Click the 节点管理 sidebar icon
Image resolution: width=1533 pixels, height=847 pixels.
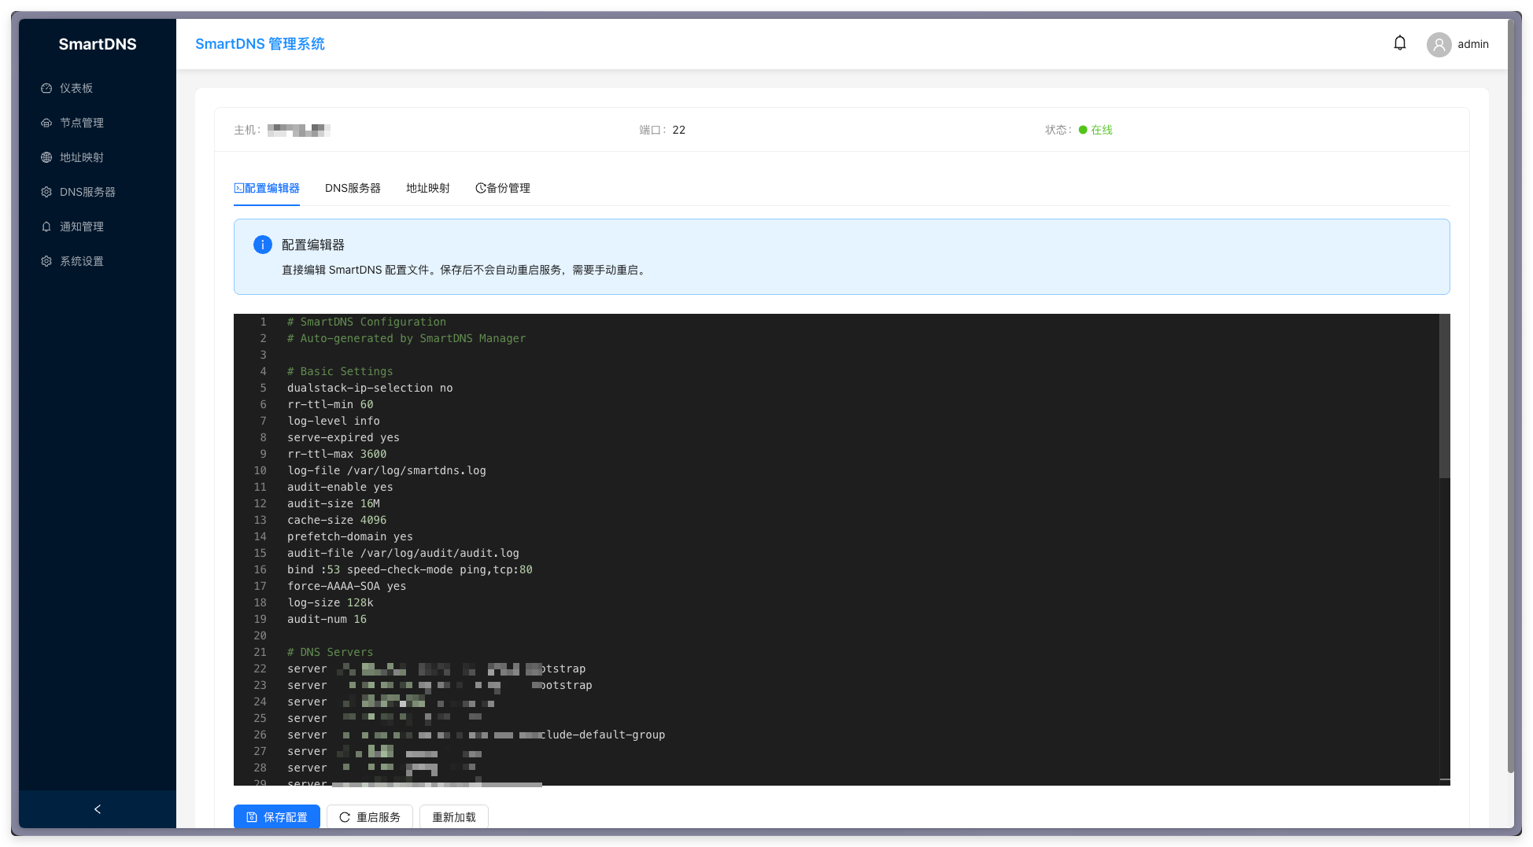46,123
